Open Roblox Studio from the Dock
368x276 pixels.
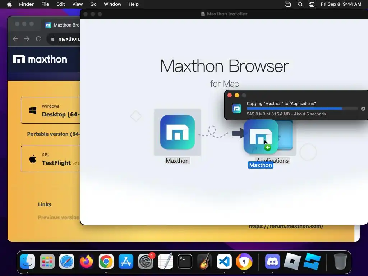click(x=312, y=261)
